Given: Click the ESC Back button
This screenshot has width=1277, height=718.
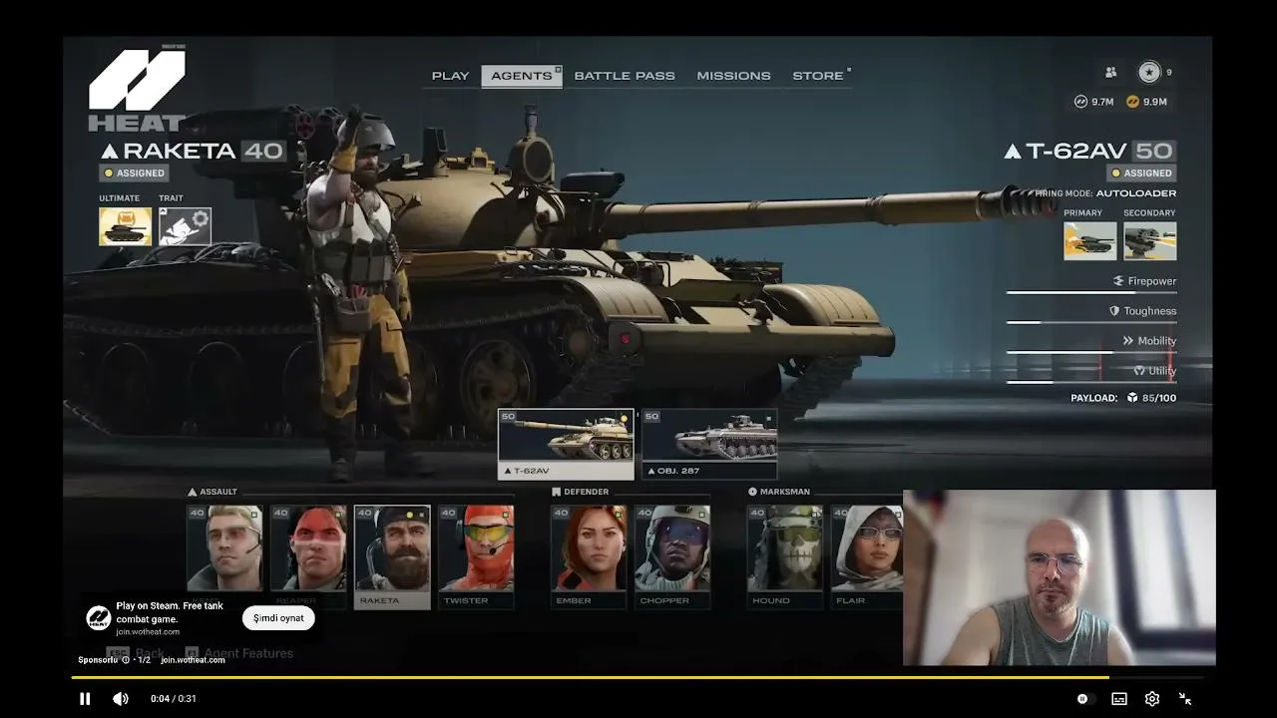Looking at the screenshot, I should point(136,654).
